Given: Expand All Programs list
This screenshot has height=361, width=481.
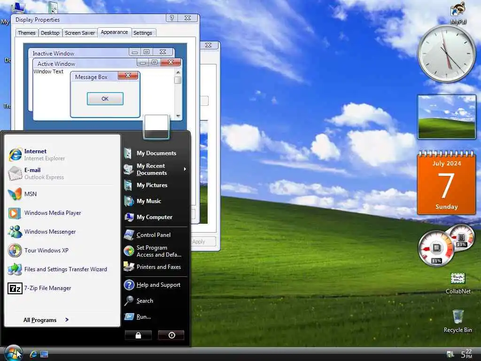Looking at the screenshot, I should click(46, 320).
